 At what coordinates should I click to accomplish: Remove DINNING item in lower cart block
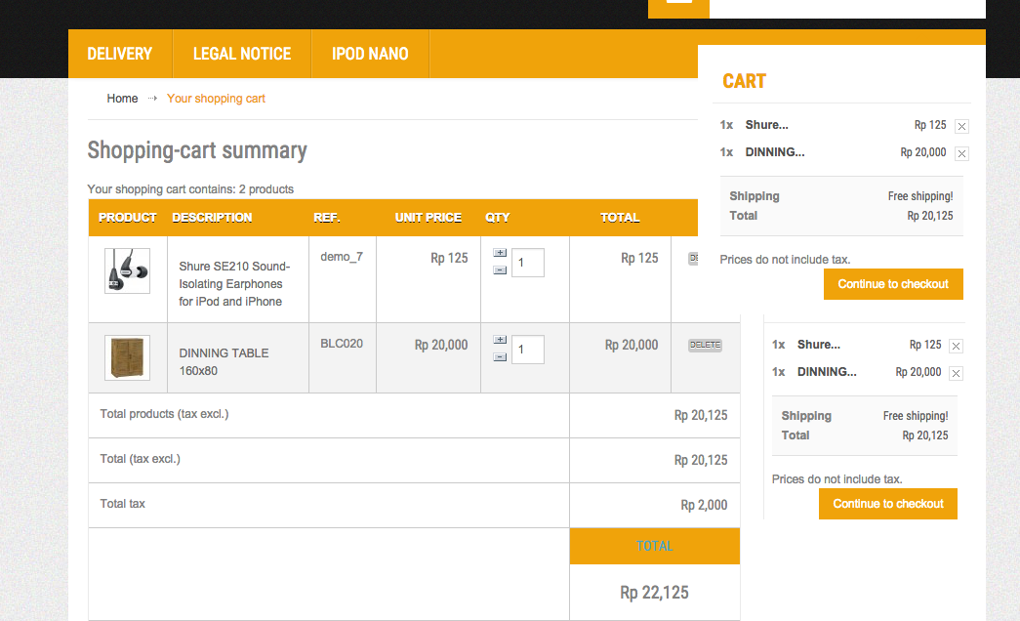point(956,373)
